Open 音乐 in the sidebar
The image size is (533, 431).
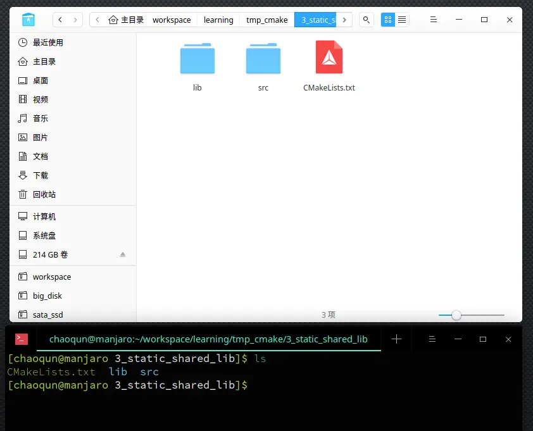tap(73, 118)
